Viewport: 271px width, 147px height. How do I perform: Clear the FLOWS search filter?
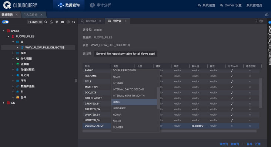(x=40, y=22)
